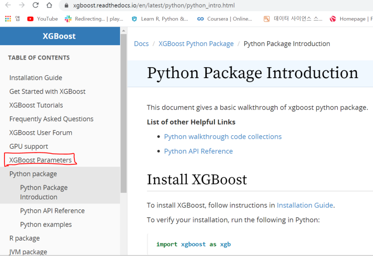Image resolution: width=373 pixels, height=256 pixels.
Task: Go to the browser home icon
Action: (x=49, y=5)
